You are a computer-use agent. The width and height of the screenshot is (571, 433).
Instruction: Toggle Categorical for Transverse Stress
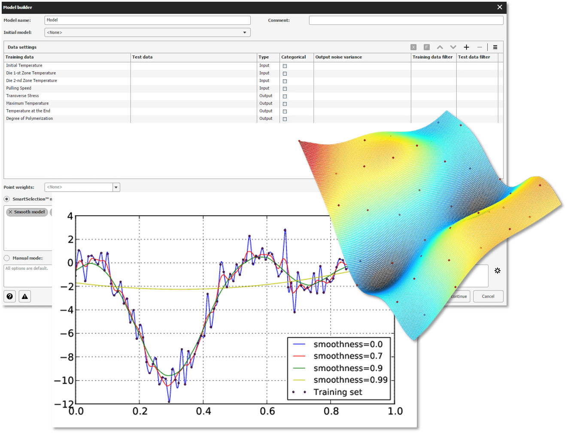point(285,96)
